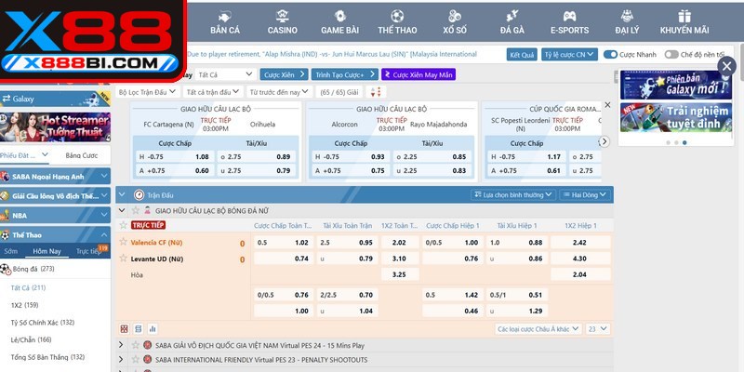
Task: Show next featured match cards
Action: pos(604,141)
